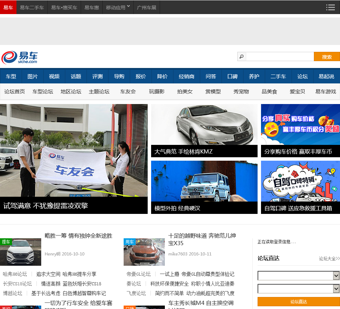Select 经销商 in the blue navigation
The height and width of the screenshot is (309, 340).
[x=186, y=76]
